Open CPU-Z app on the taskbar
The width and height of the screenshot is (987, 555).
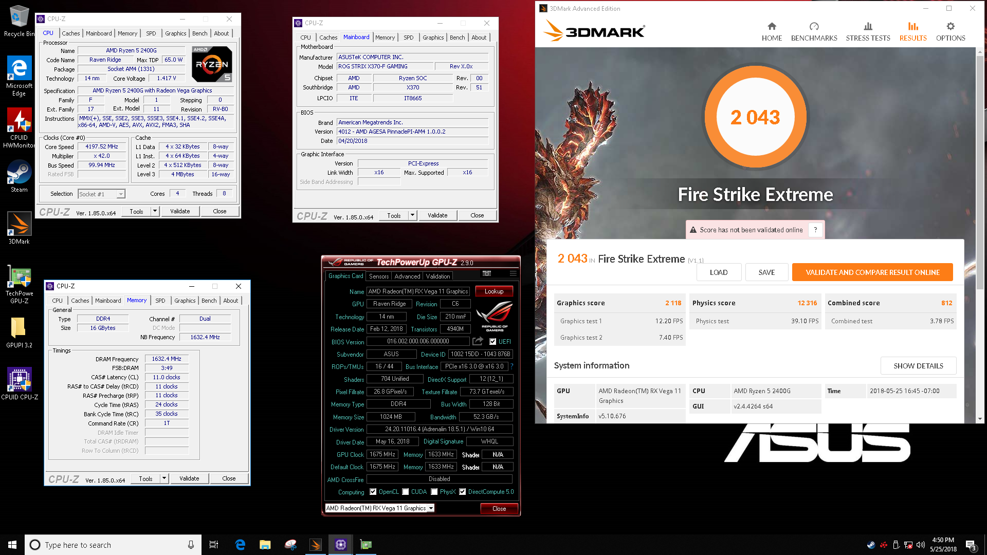340,545
